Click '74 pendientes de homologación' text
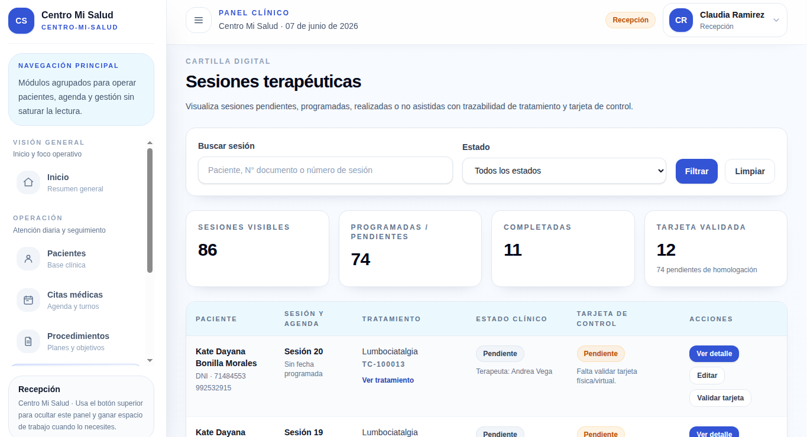807x437 pixels. (706, 270)
